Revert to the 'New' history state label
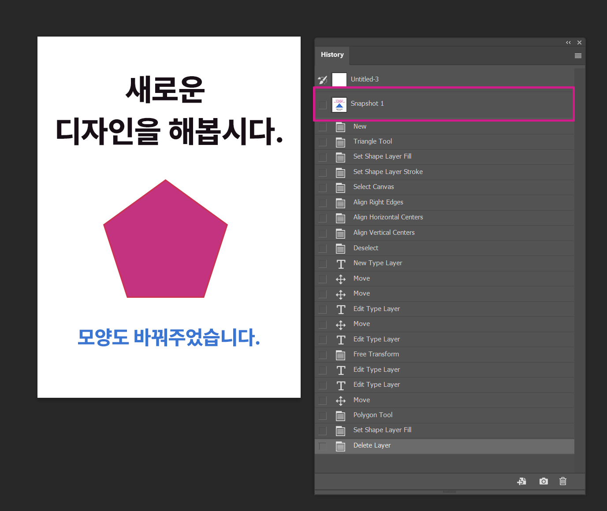 [360, 126]
